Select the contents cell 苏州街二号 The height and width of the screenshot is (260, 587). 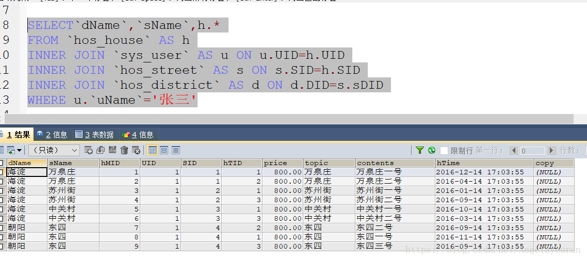[x=395, y=200]
